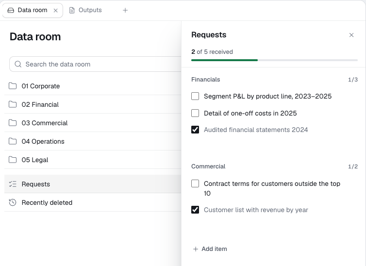This screenshot has height=266, width=366.
Task: Click the Requests checklist icon
Action: [x=13, y=184]
